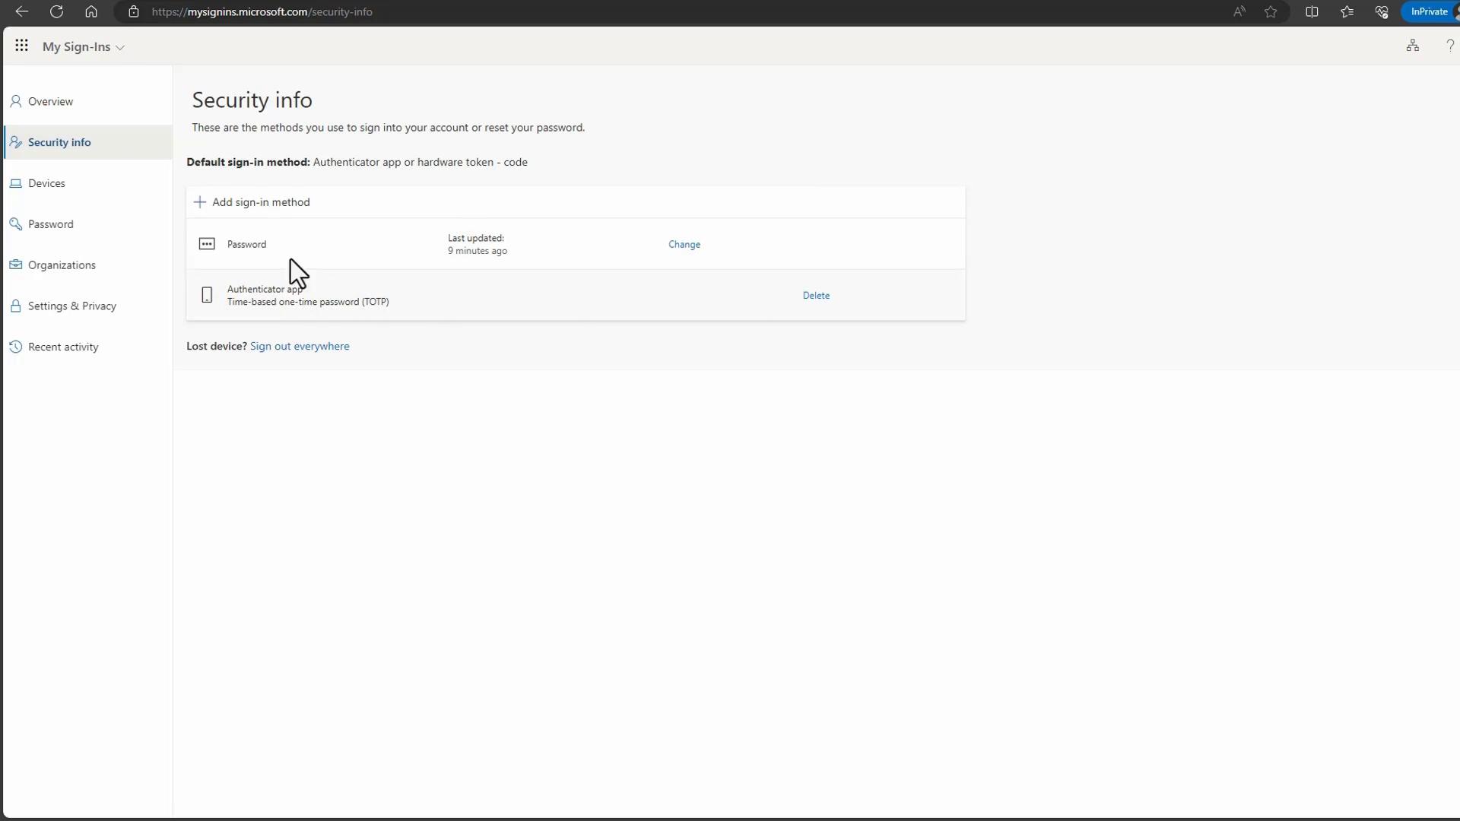Screen dimensions: 1460x821
Task: Open Password in sidebar
Action: (88, 224)
